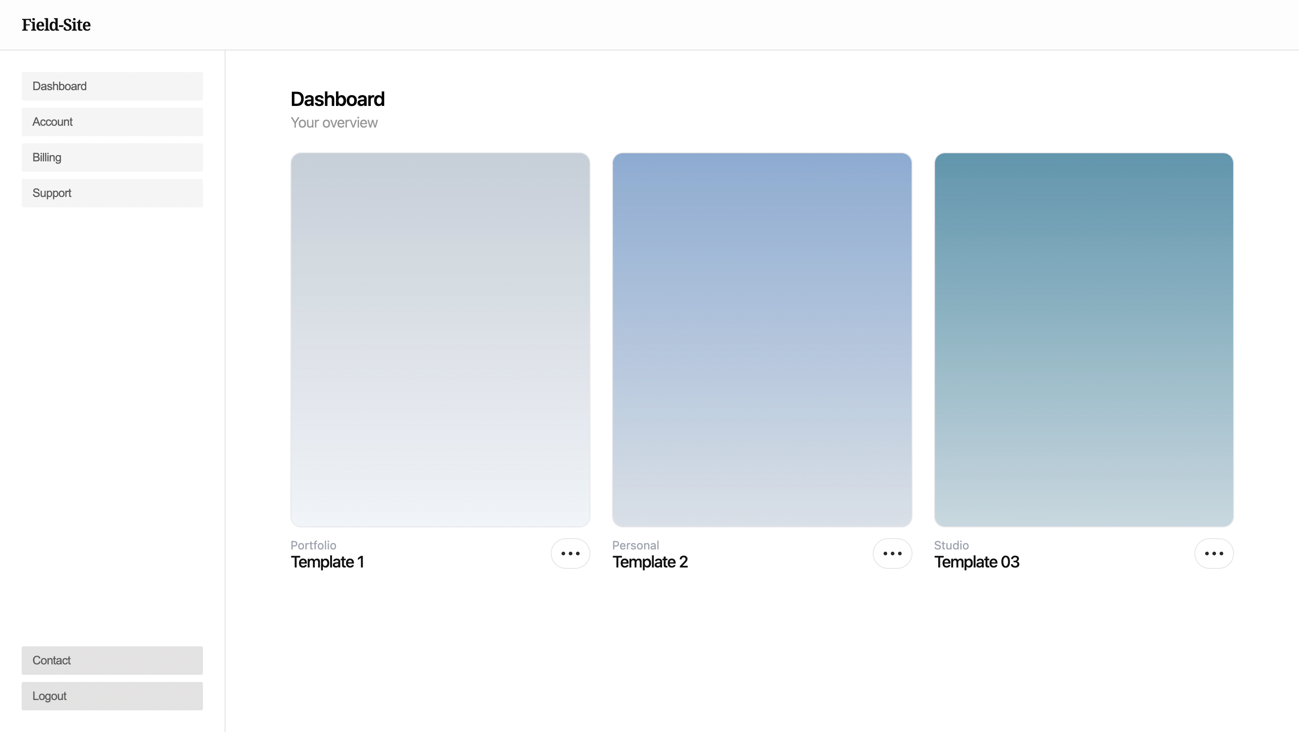Open the Template 1 preview thumbnail
The image size is (1299, 732).
click(x=440, y=339)
